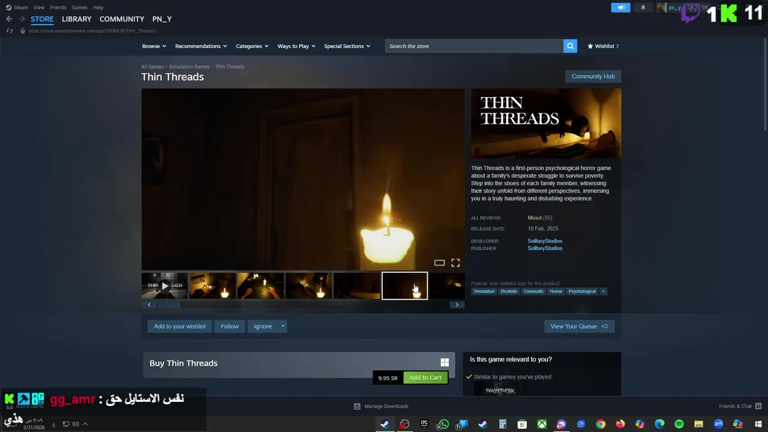Image resolution: width=768 pixels, height=432 pixels.
Task: Expand the Ways to Play menu
Action: tap(296, 46)
